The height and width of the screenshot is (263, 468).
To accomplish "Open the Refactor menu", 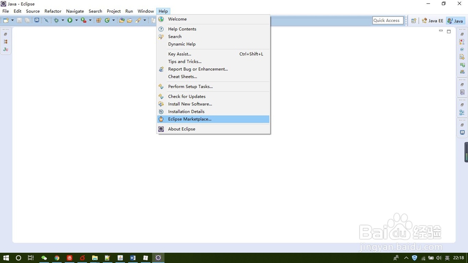I will click(x=53, y=11).
